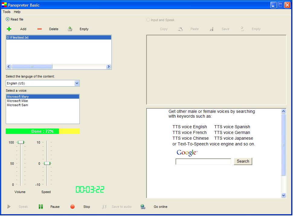
Task: Click the Delete button label
Action: [54, 29]
